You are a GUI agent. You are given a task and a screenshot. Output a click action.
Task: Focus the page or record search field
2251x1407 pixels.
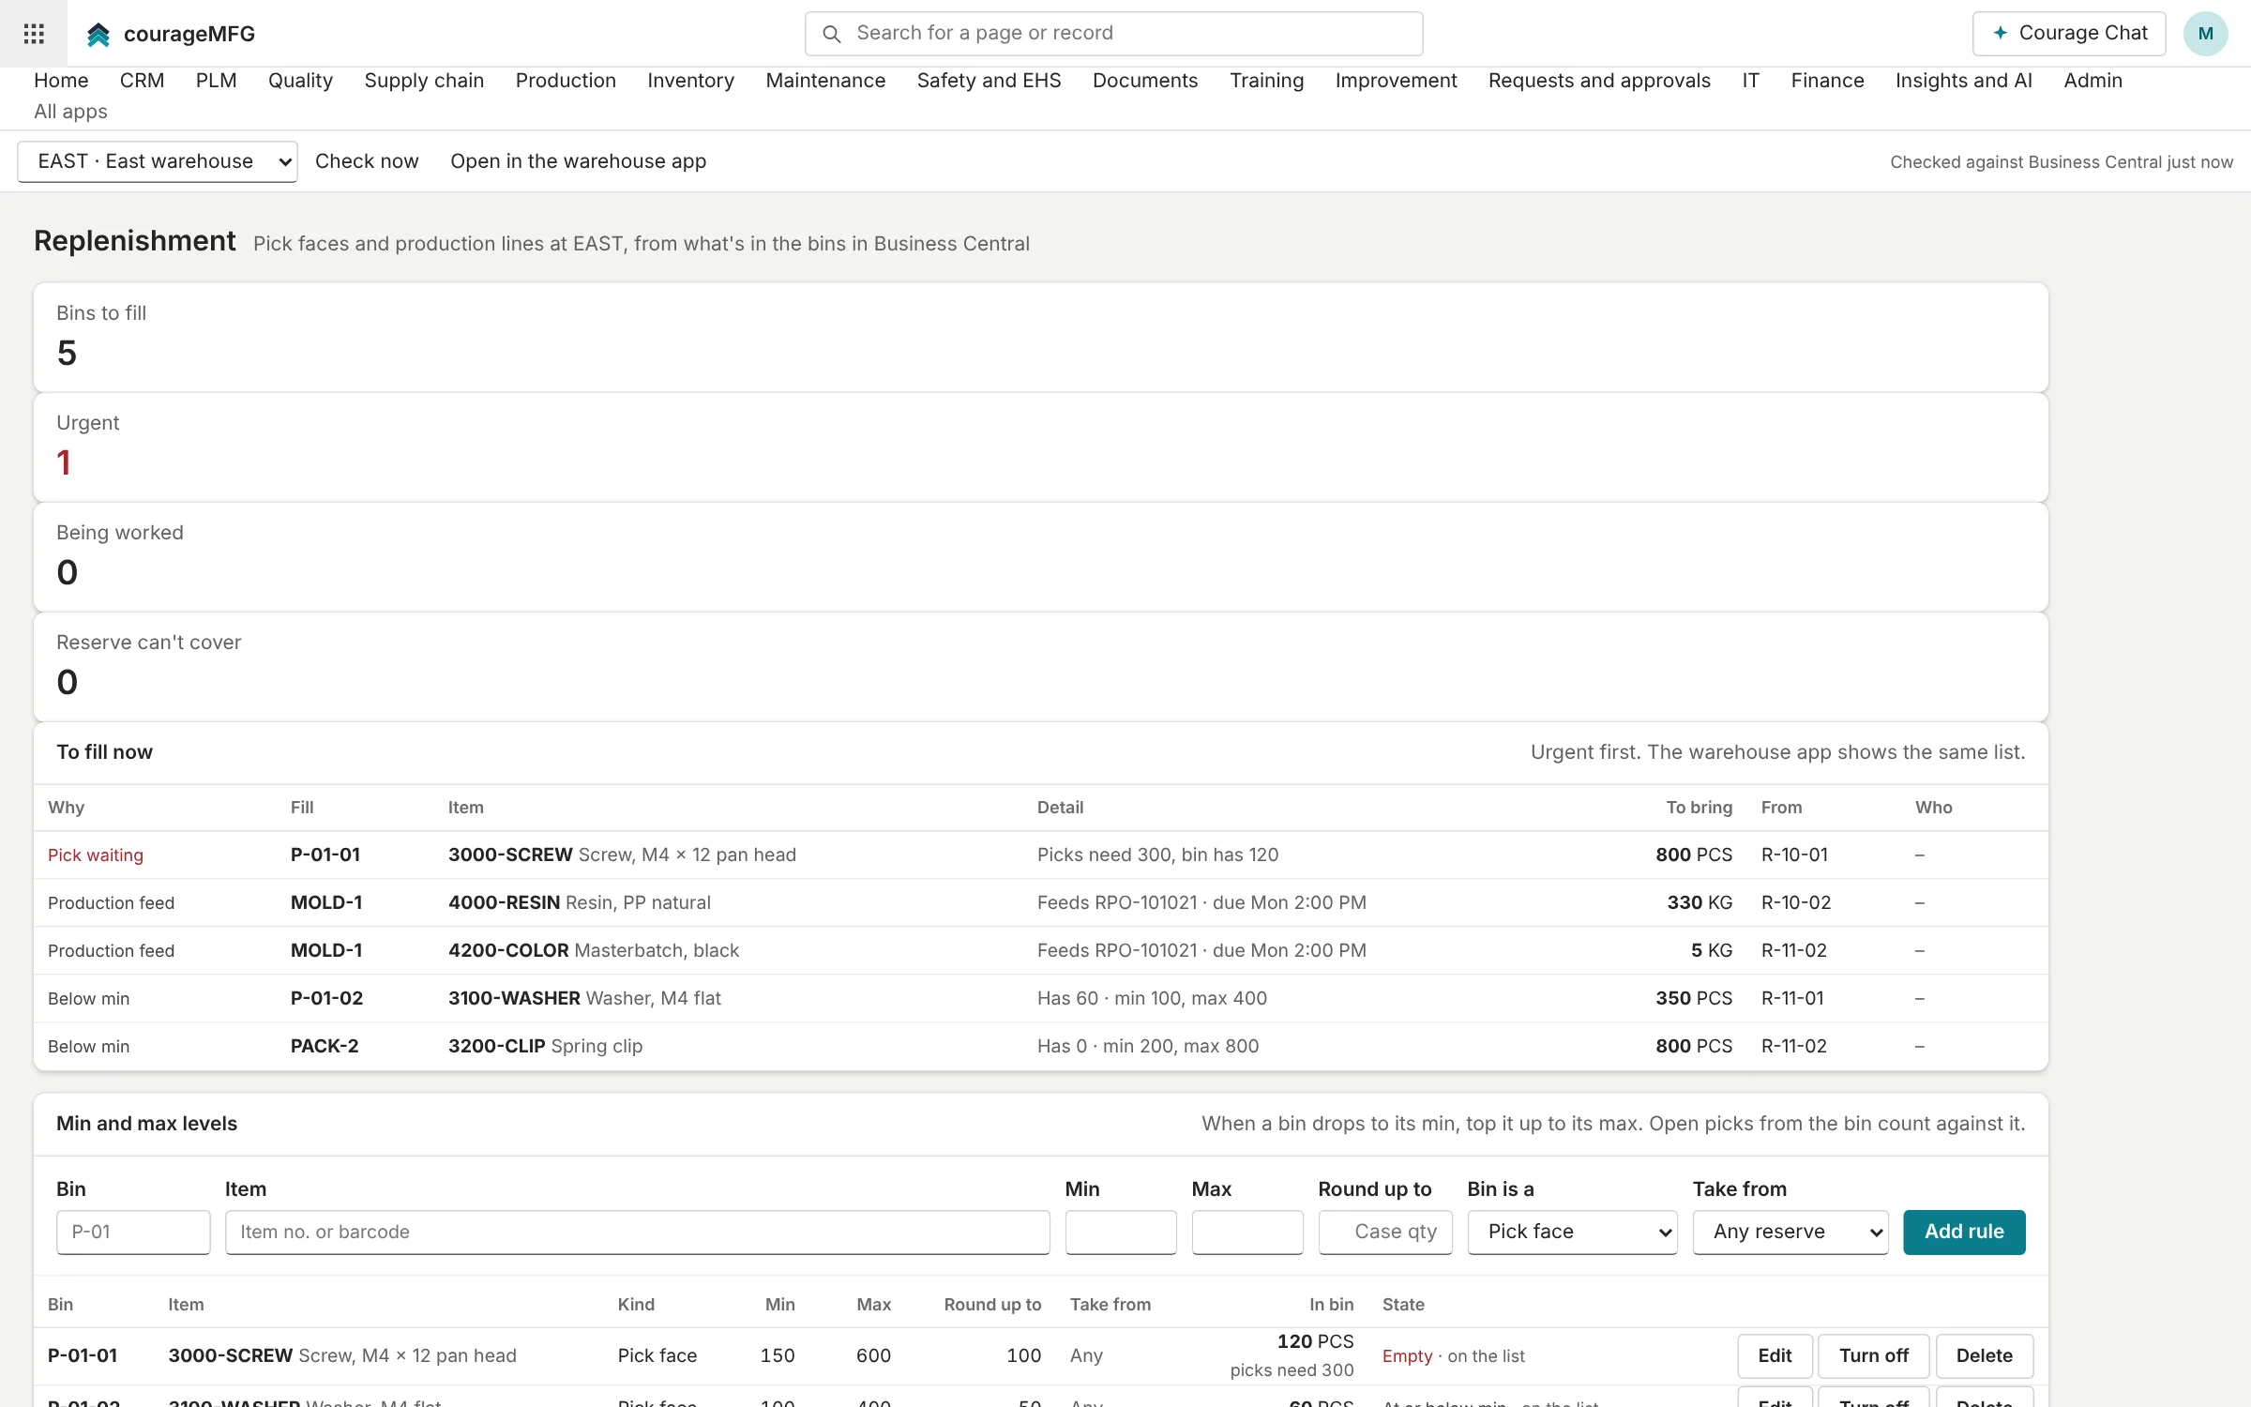[1113, 34]
